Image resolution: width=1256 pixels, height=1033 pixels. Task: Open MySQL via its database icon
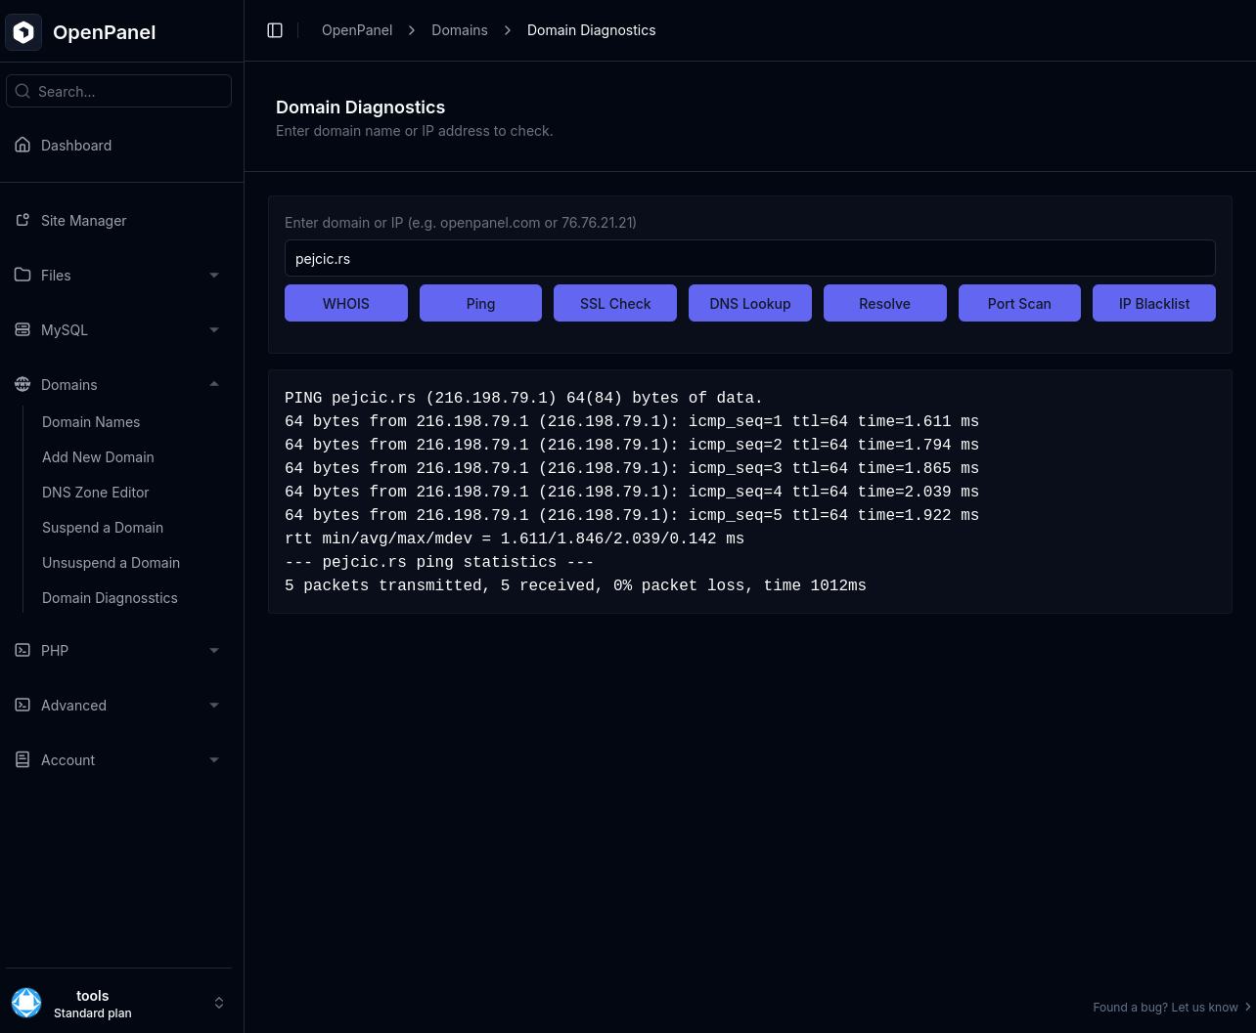[22, 329]
